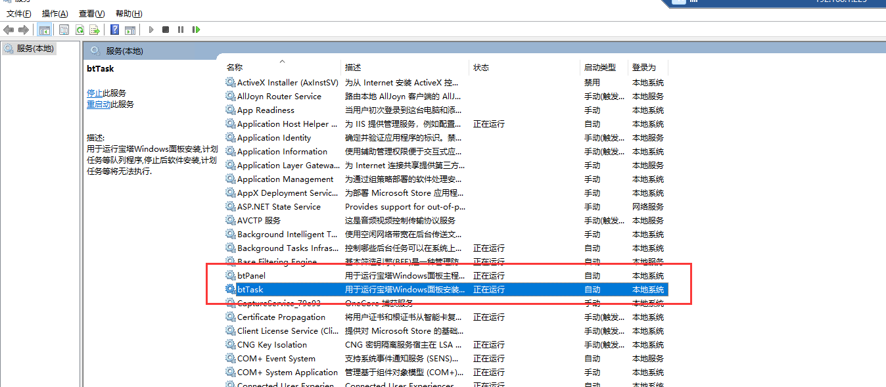Screen dimensions: 886x387
Task: Open the 帮助(H) menu
Action: [x=129, y=14]
